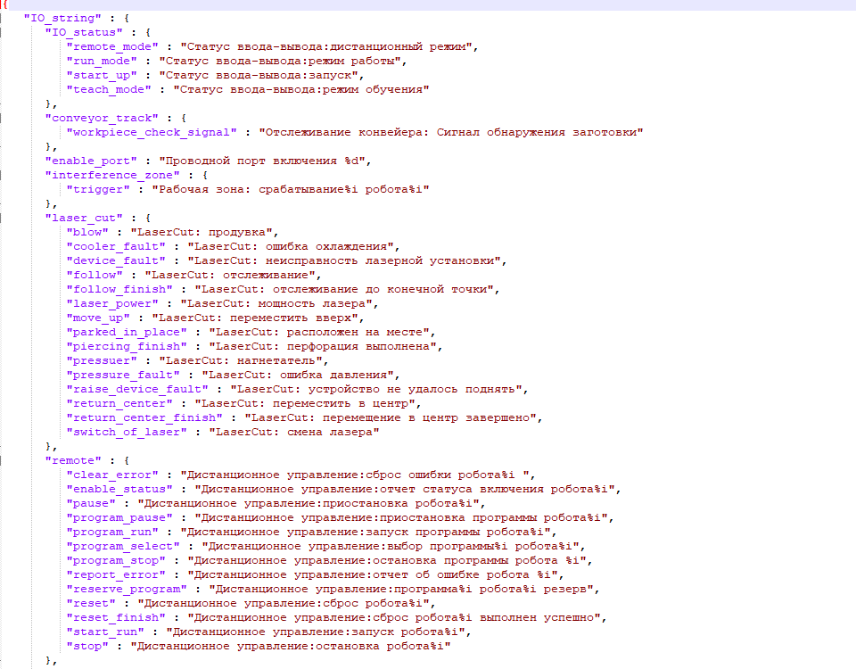Fold the "interference_zone" object in margin
Viewport: 856px width, 669px height.
point(3,175)
